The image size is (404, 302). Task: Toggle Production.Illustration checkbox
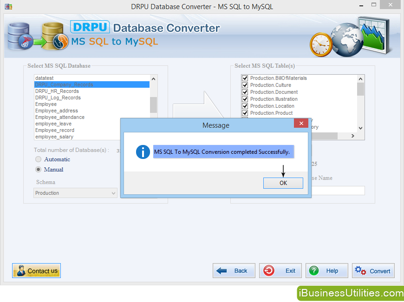(x=245, y=99)
